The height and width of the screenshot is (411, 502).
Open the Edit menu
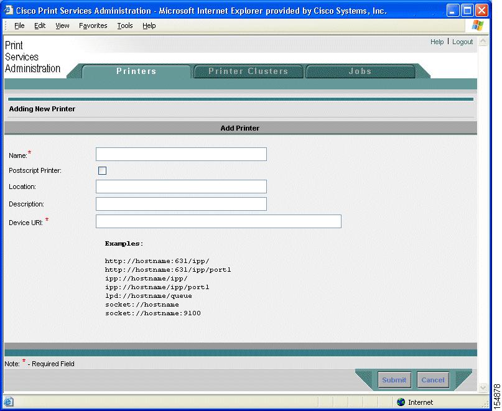pyautogui.click(x=40, y=25)
